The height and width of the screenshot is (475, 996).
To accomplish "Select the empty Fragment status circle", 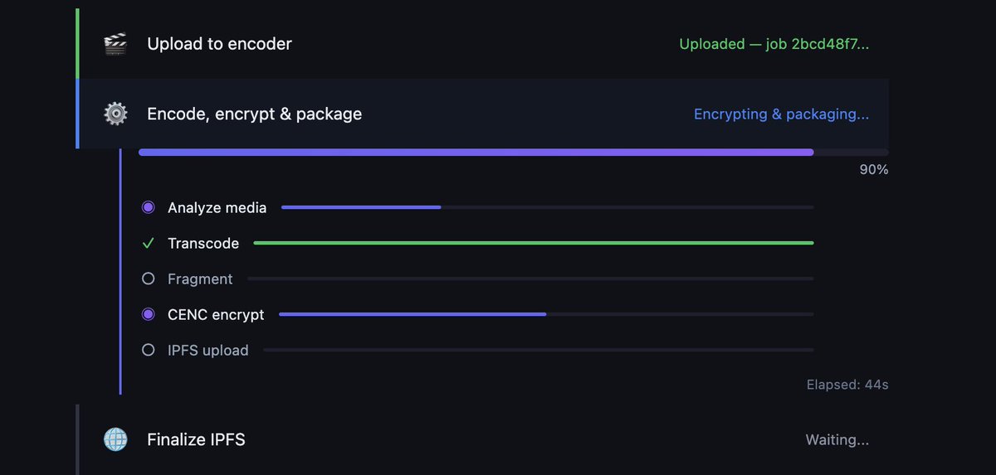I will click(148, 279).
